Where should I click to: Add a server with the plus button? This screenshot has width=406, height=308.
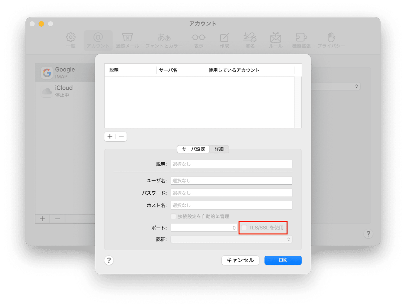[110, 136]
